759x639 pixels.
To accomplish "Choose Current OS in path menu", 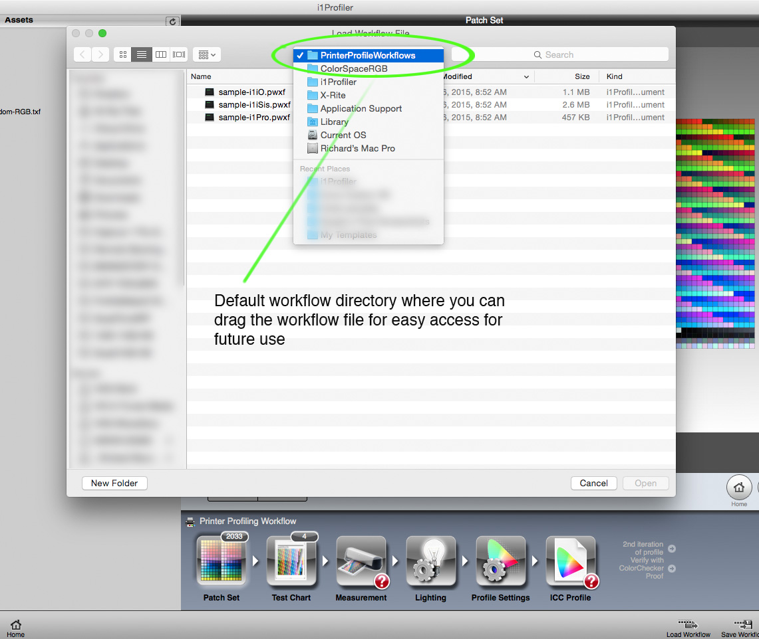I will point(369,136).
